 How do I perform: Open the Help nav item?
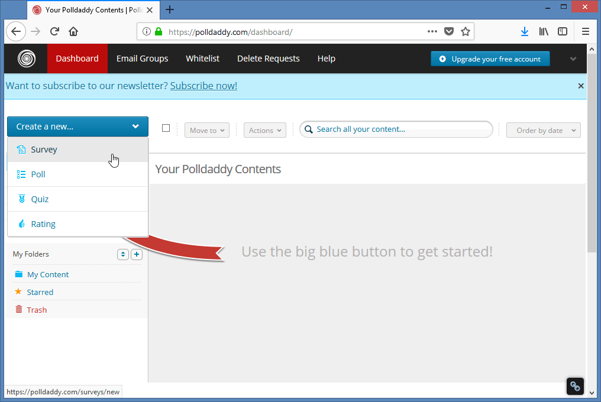tap(326, 59)
